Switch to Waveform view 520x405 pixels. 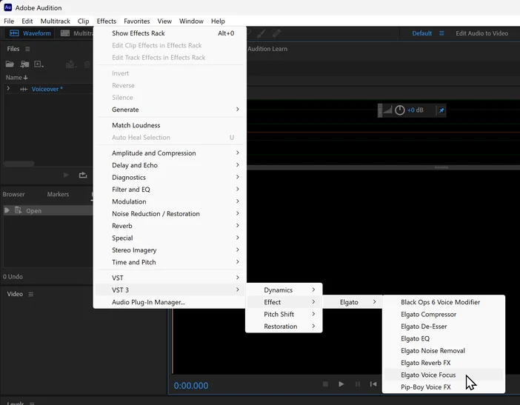point(30,33)
